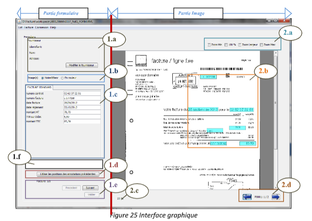Click highlighted invoice number at top of invoice

tap(208, 77)
